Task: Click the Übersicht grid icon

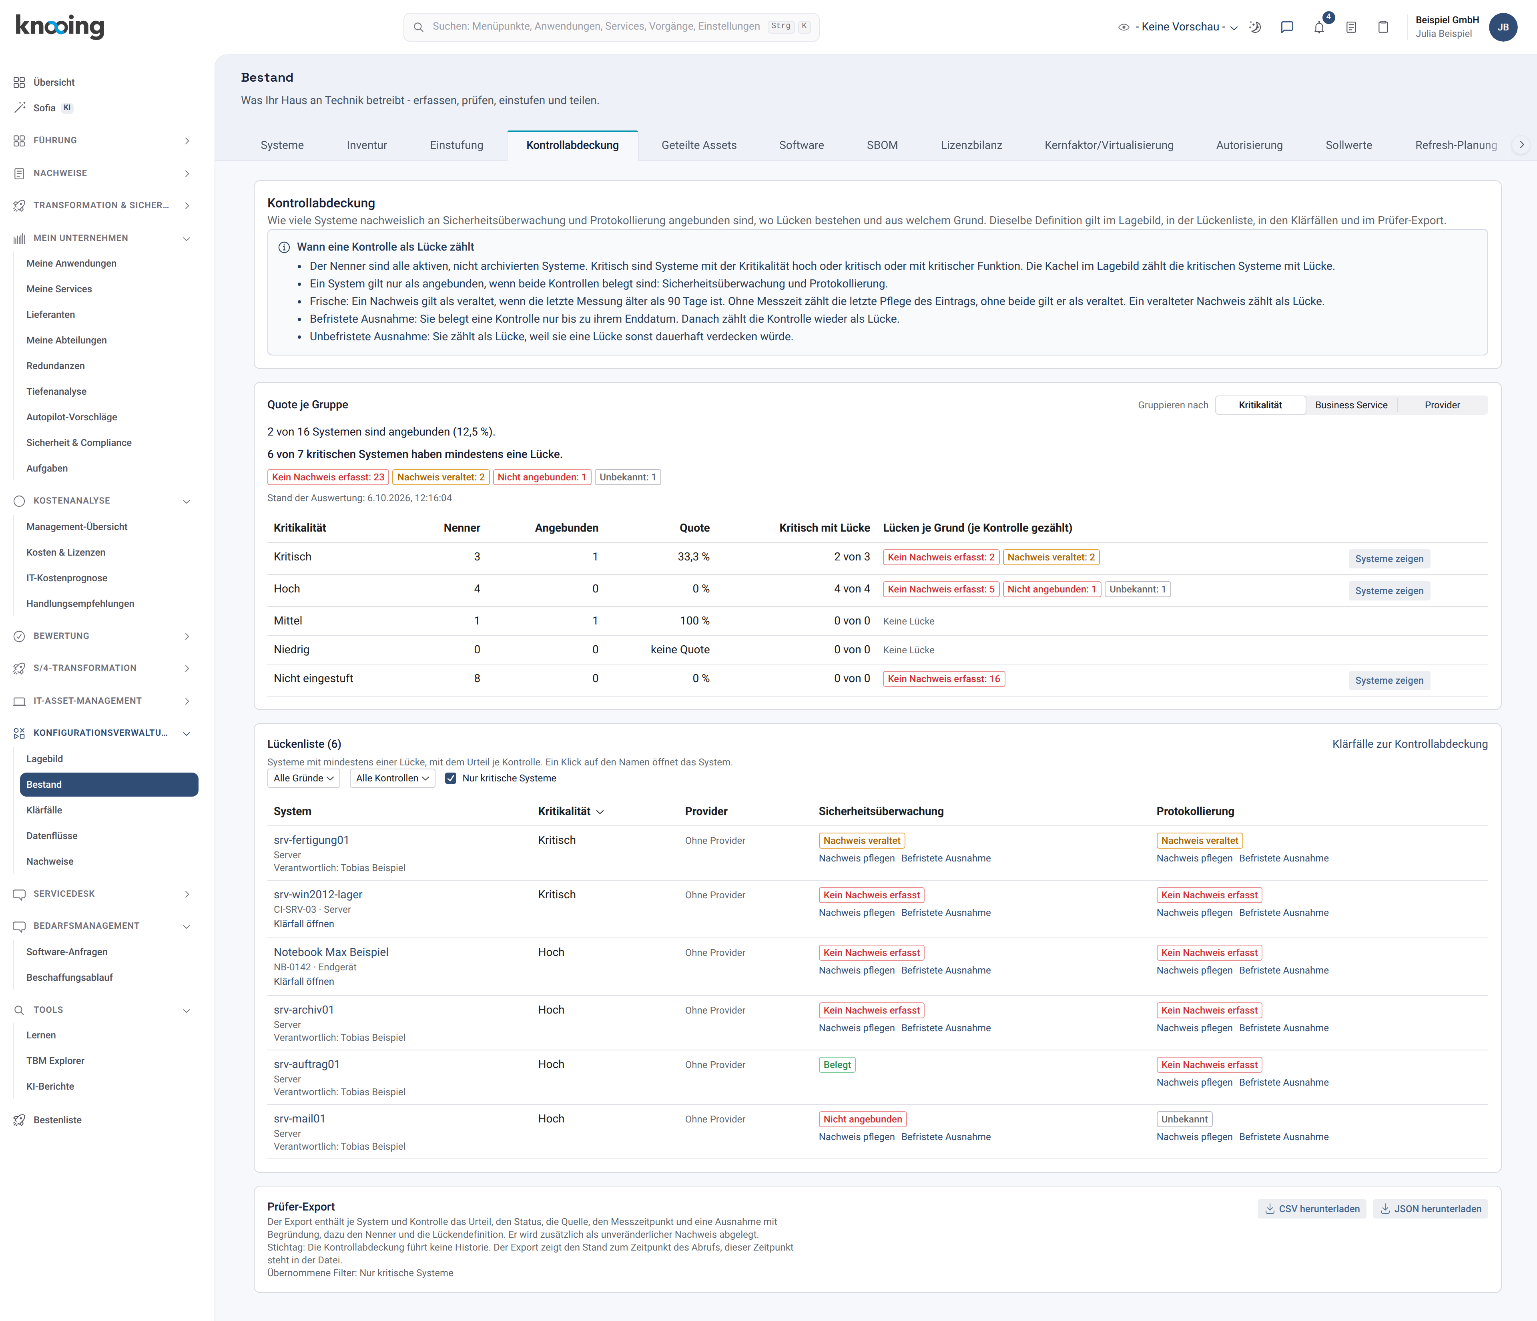Action: [x=19, y=82]
